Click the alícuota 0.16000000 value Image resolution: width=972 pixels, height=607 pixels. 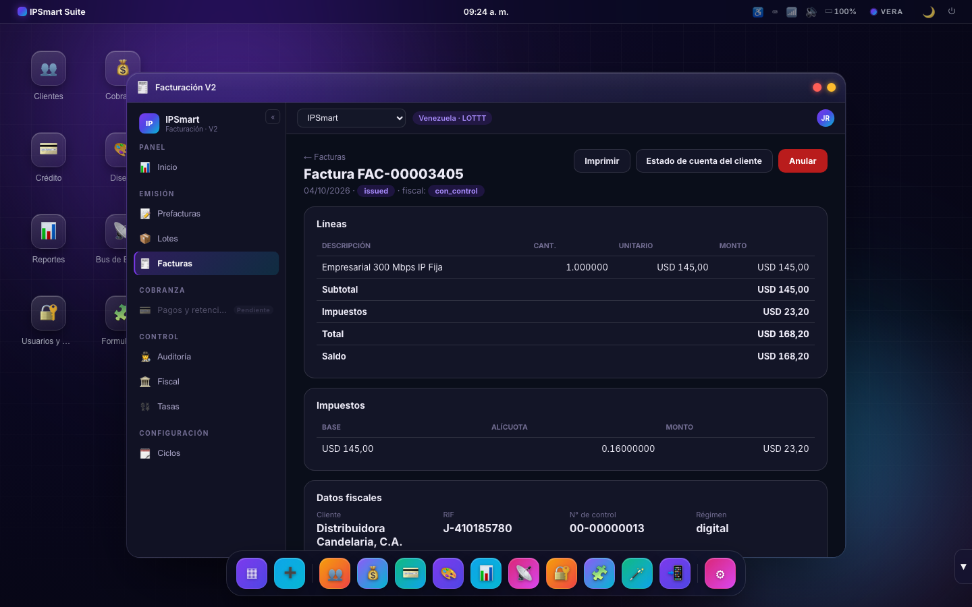point(628,449)
